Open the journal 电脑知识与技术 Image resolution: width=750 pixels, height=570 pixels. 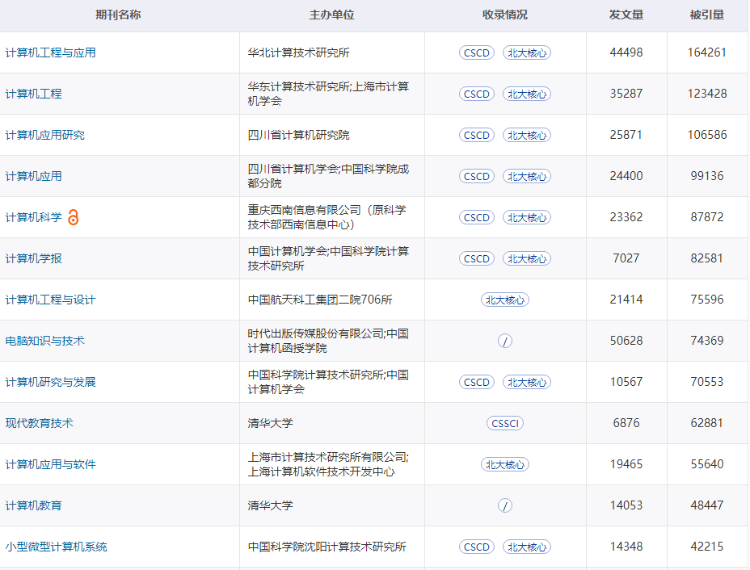click(41, 341)
